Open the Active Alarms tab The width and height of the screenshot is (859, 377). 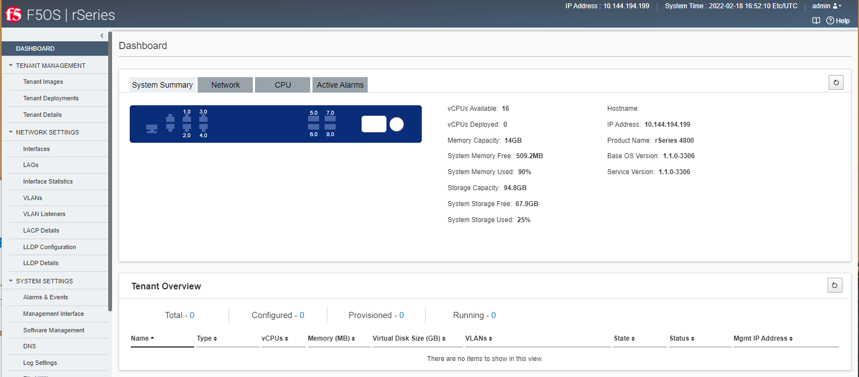point(340,85)
